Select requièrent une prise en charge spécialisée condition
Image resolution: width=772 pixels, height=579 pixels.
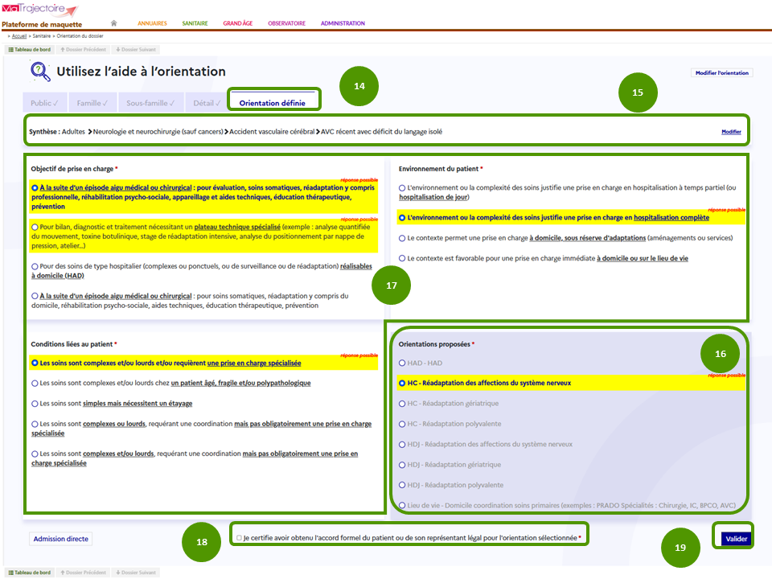coord(35,363)
